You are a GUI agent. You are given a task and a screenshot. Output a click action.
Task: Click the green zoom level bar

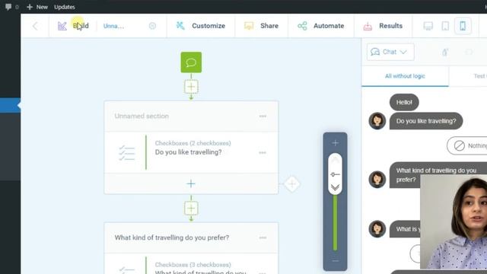[x=335, y=222]
